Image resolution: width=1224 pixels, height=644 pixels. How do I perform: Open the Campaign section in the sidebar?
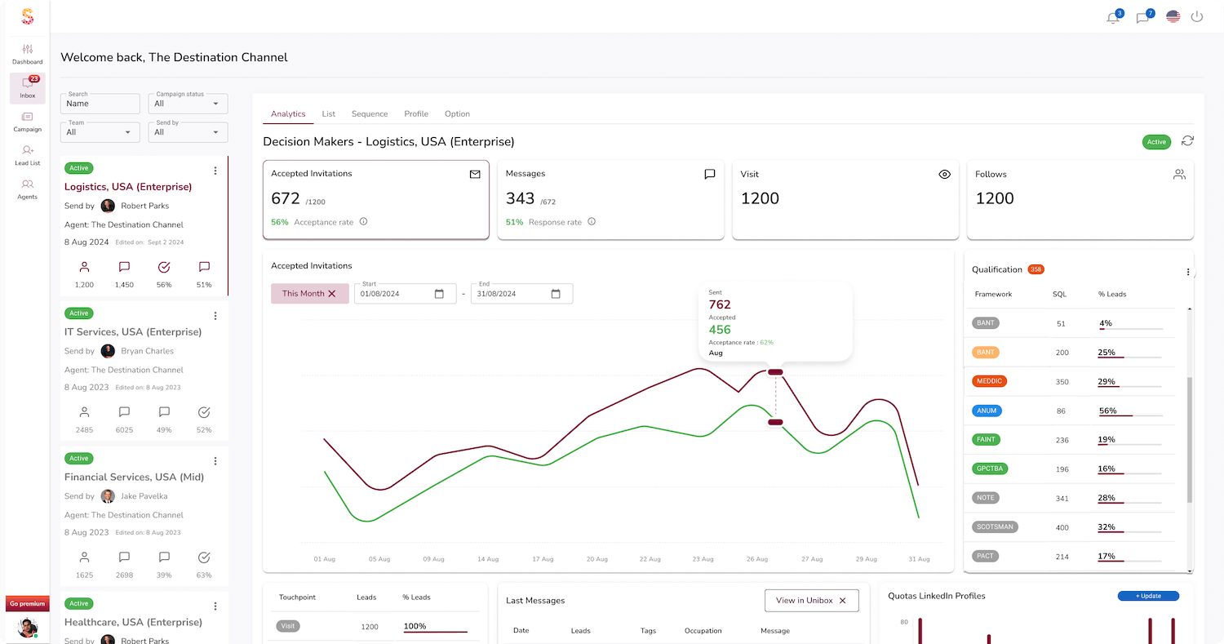click(27, 122)
